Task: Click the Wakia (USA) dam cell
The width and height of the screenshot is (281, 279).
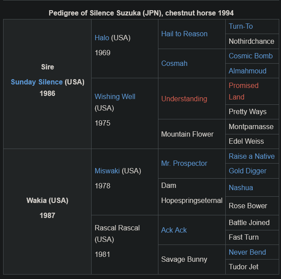Action: tap(47, 211)
